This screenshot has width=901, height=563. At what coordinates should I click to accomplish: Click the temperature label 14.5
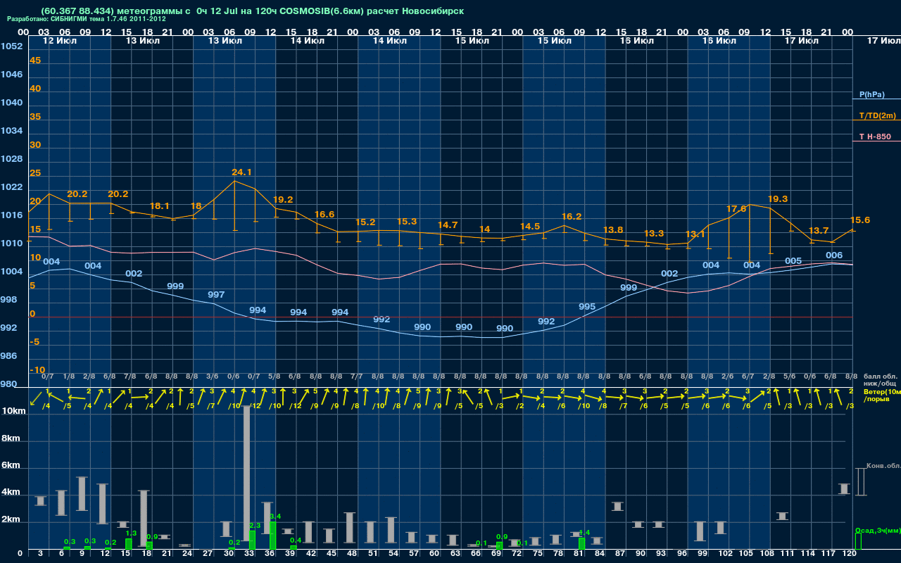click(530, 227)
